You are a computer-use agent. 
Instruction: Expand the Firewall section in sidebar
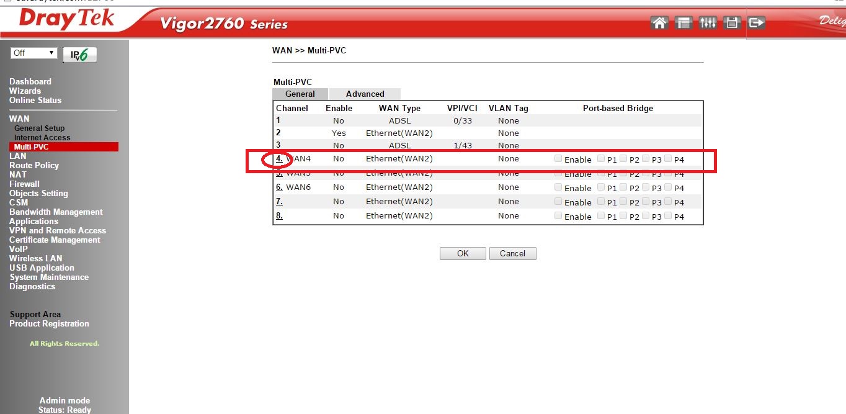pyautogui.click(x=24, y=184)
